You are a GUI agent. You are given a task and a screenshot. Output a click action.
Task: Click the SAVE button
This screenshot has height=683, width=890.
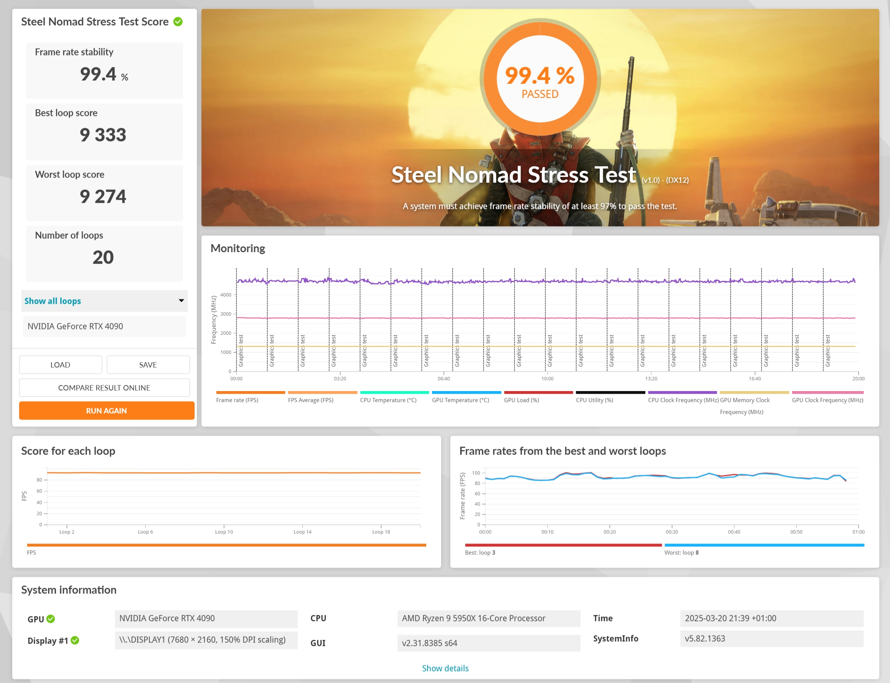click(x=148, y=365)
